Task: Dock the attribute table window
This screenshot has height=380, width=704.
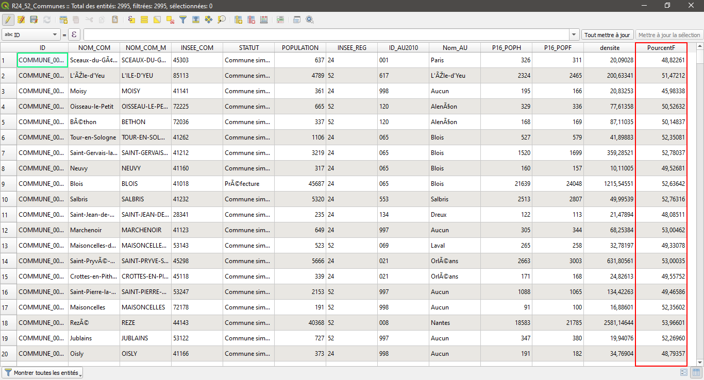Action: [x=297, y=20]
